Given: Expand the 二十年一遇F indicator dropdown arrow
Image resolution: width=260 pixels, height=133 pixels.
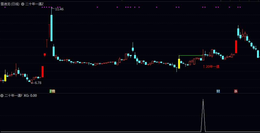Looking at the screenshot, I should pyautogui.click(x=2, y=96).
